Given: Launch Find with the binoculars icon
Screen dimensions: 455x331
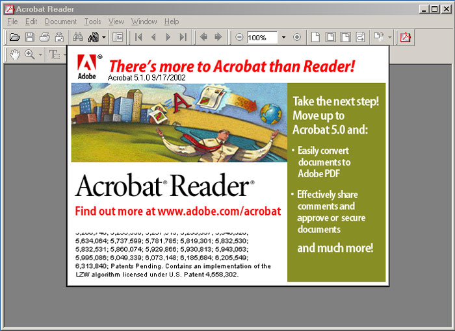Looking at the screenshot, I should [78, 37].
